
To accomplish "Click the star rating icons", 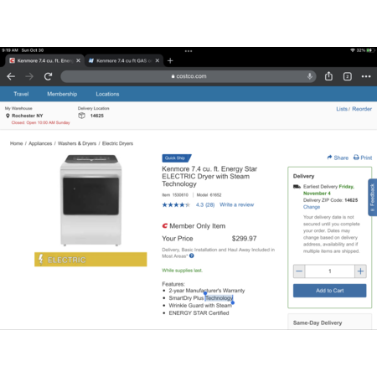I will coord(176,204).
